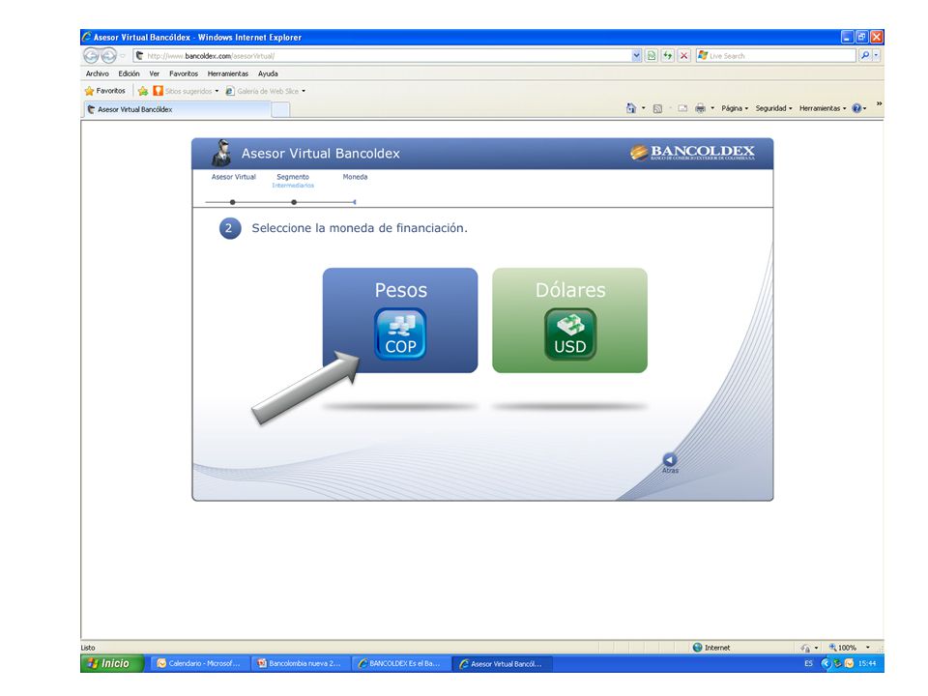Image resolution: width=928 pixels, height=696 pixels.
Task: Switch to Bancolombia nueva taskbar item
Action: tap(300, 663)
